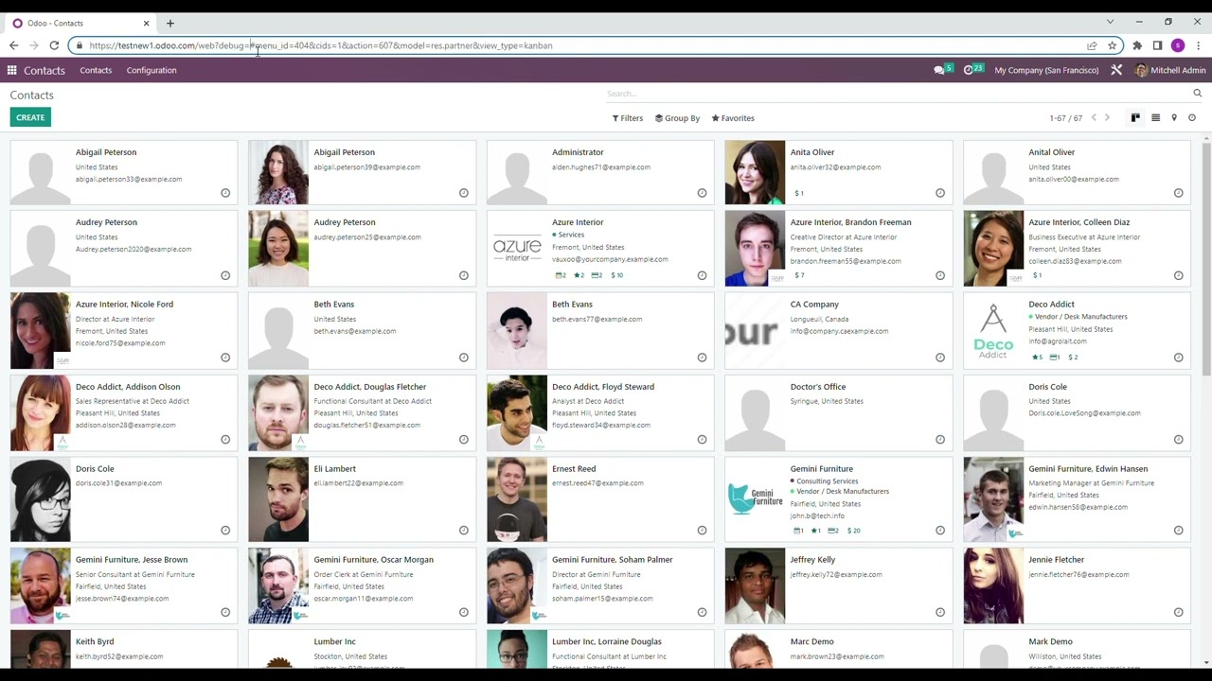Viewport: 1212px width, 681px height.
Task: Click activity clock on Anita Oliver card
Action: tap(940, 193)
